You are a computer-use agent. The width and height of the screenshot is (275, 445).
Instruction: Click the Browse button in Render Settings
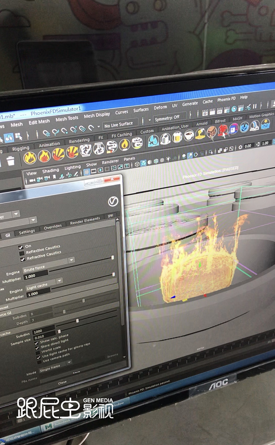coord(112,355)
